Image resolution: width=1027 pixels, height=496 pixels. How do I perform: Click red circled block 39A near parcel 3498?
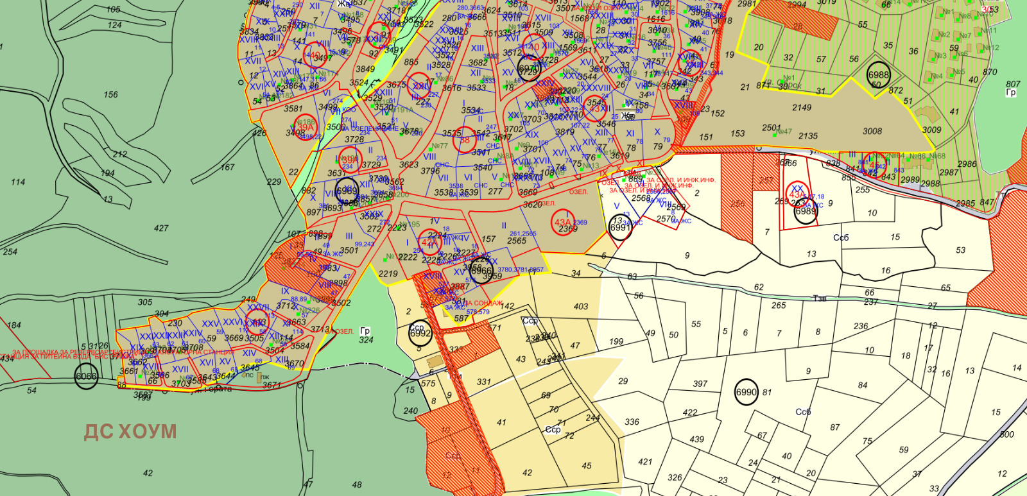[x=304, y=128]
